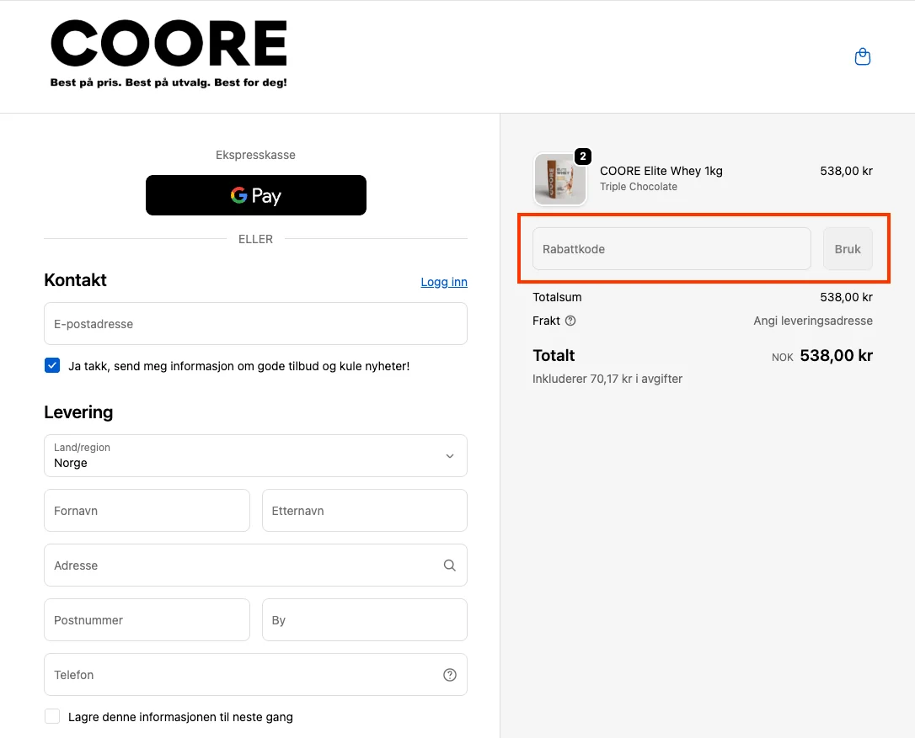Click the Postnummer input field
The height and width of the screenshot is (738, 915).
[147, 619]
